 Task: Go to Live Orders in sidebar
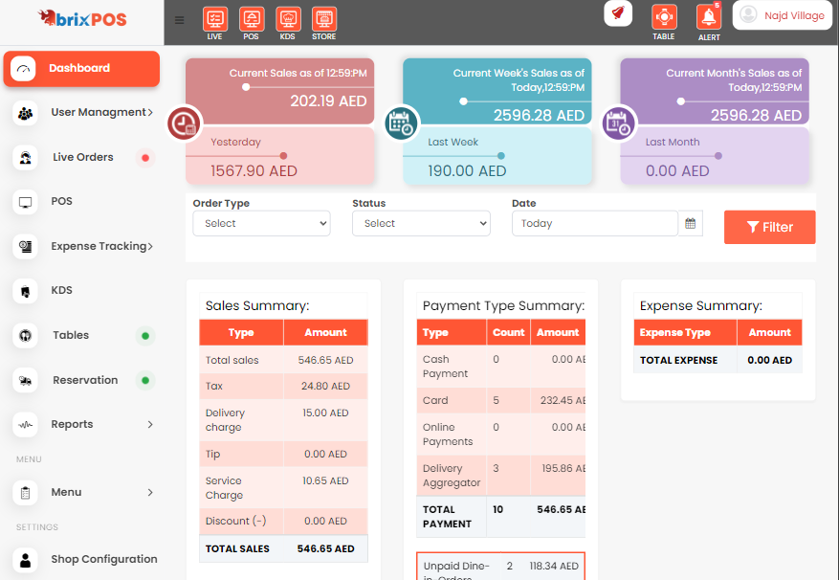pos(82,157)
